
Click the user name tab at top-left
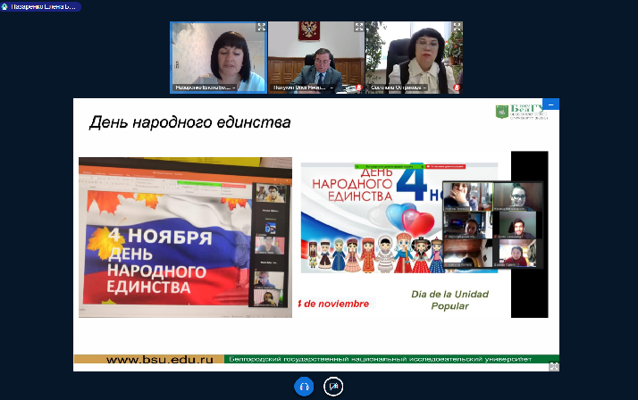click(x=40, y=6)
